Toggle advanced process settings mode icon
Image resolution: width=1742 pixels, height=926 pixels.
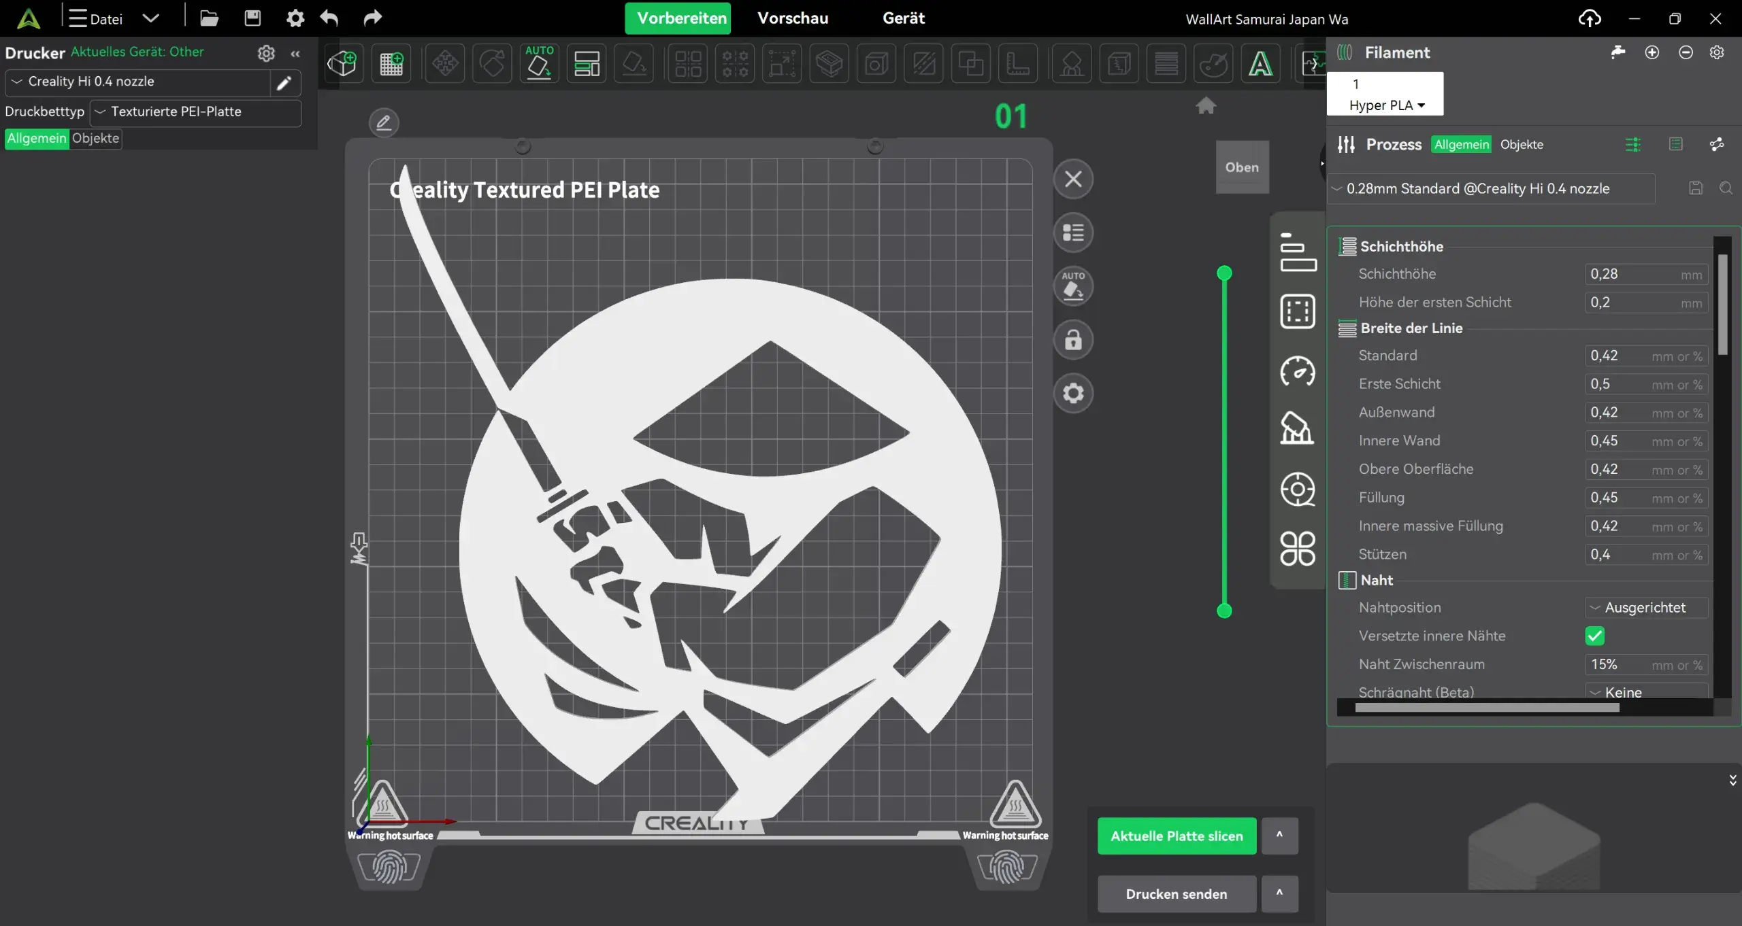click(1633, 145)
